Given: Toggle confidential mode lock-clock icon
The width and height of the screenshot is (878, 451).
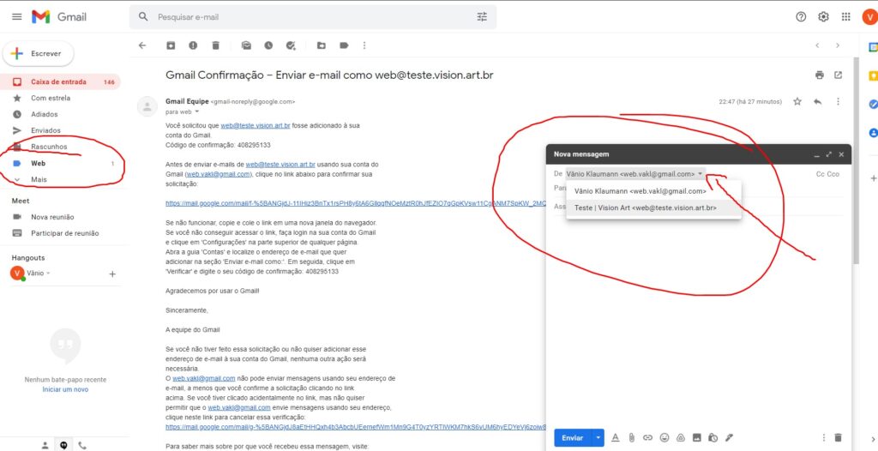Looking at the screenshot, I should pyautogui.click(x=713, y=437).
